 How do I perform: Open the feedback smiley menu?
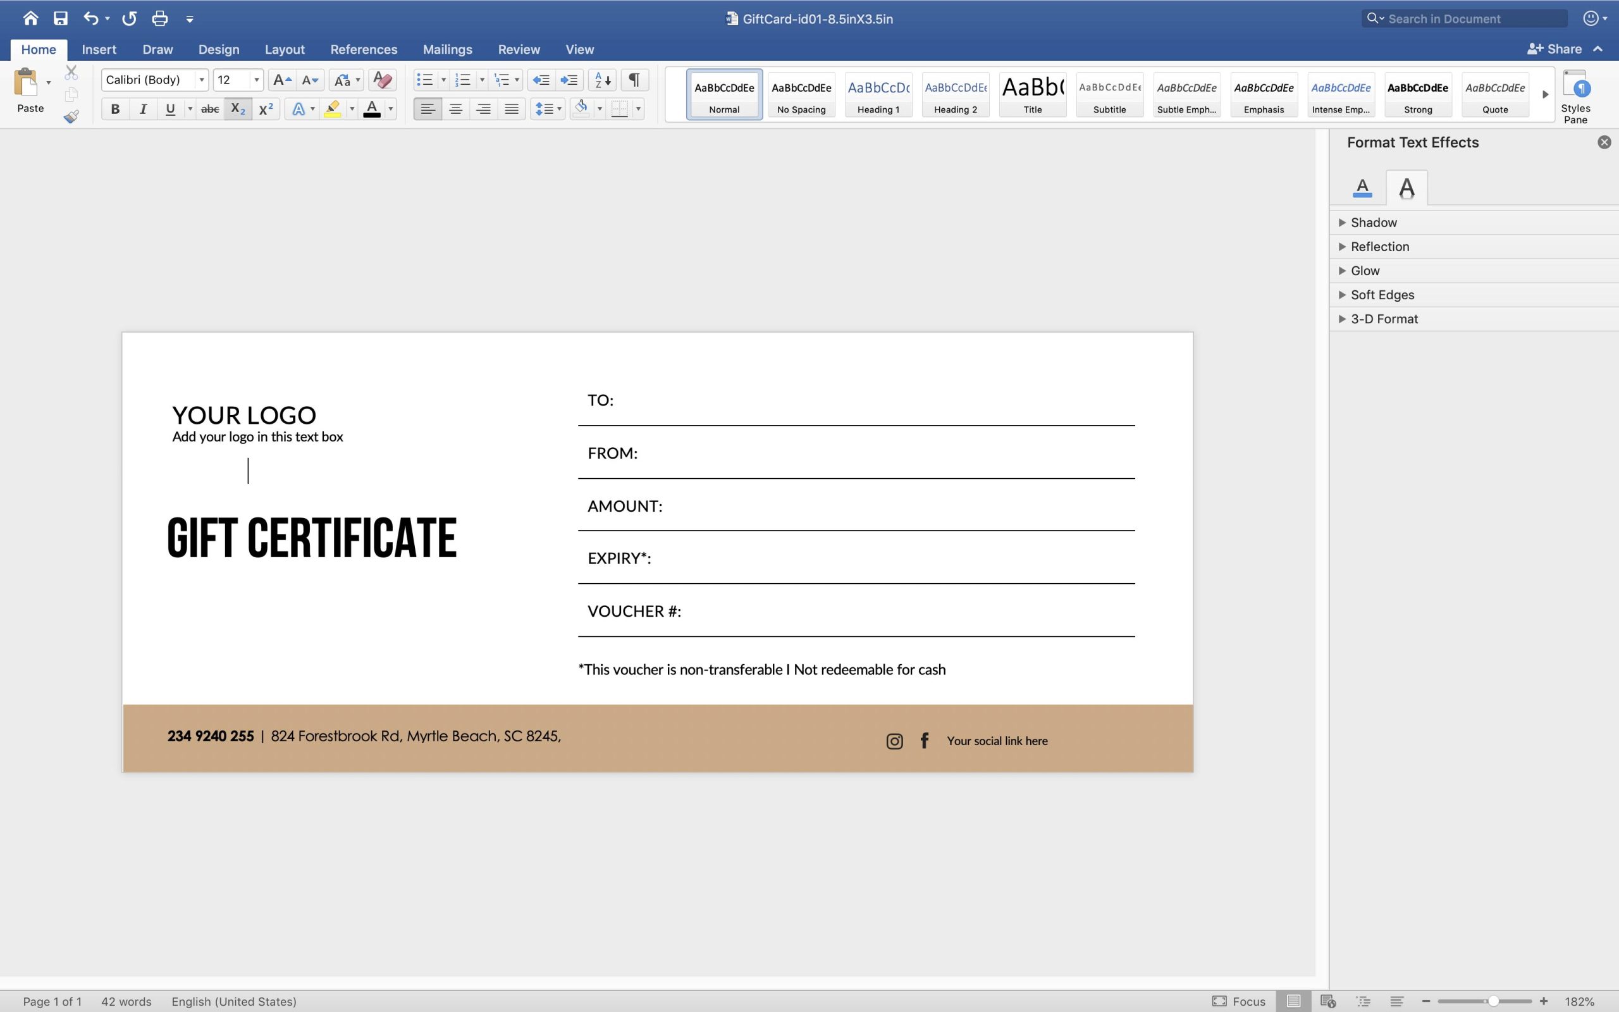point(1595,18)
